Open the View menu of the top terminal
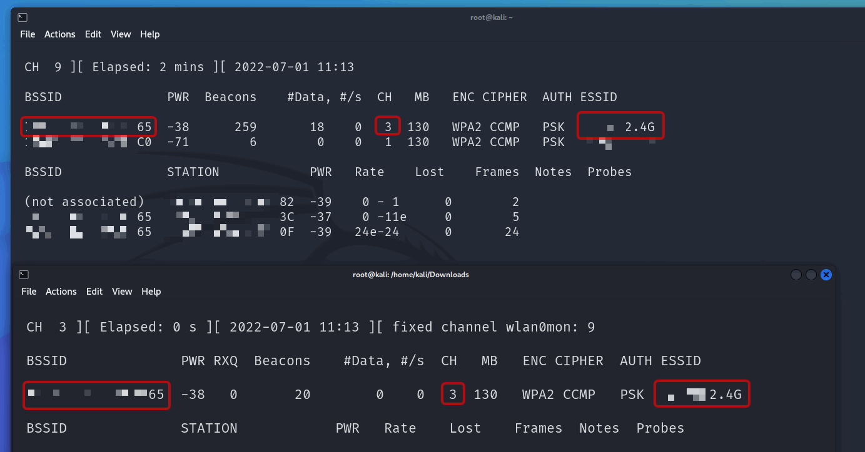 pyautogui.click(x=120, y=34)
